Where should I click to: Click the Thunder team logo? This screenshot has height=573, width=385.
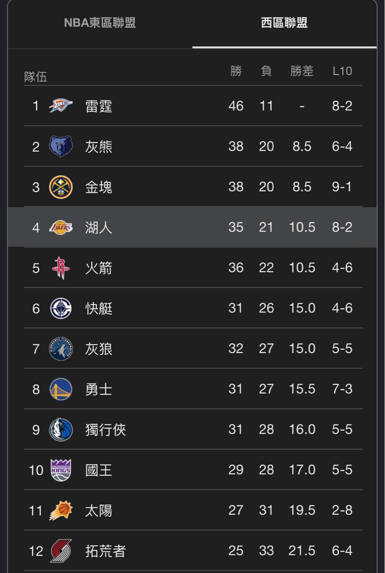tap(60, 106)
